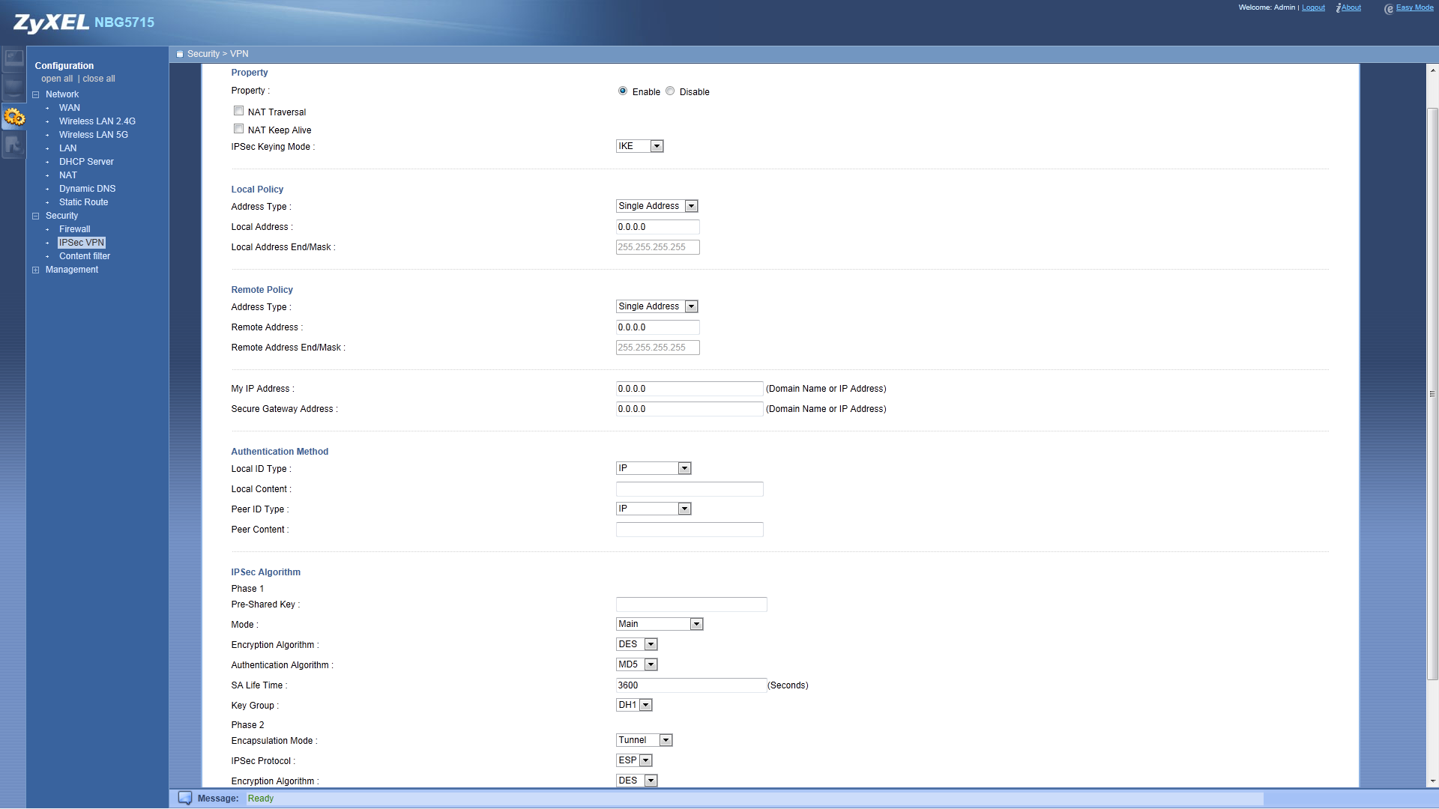Open the Local Policy Address Type dropdown

click(657, 206)
